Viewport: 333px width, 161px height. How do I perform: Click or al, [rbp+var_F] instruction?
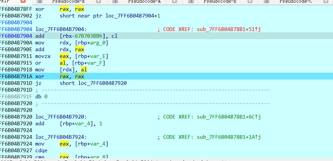[70, 63]
